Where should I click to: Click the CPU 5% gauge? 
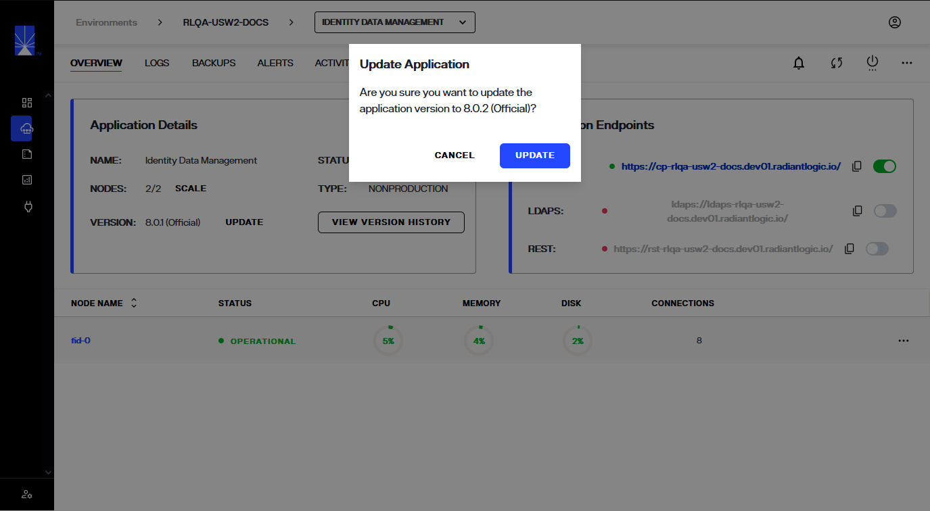[x=388, y=341]
